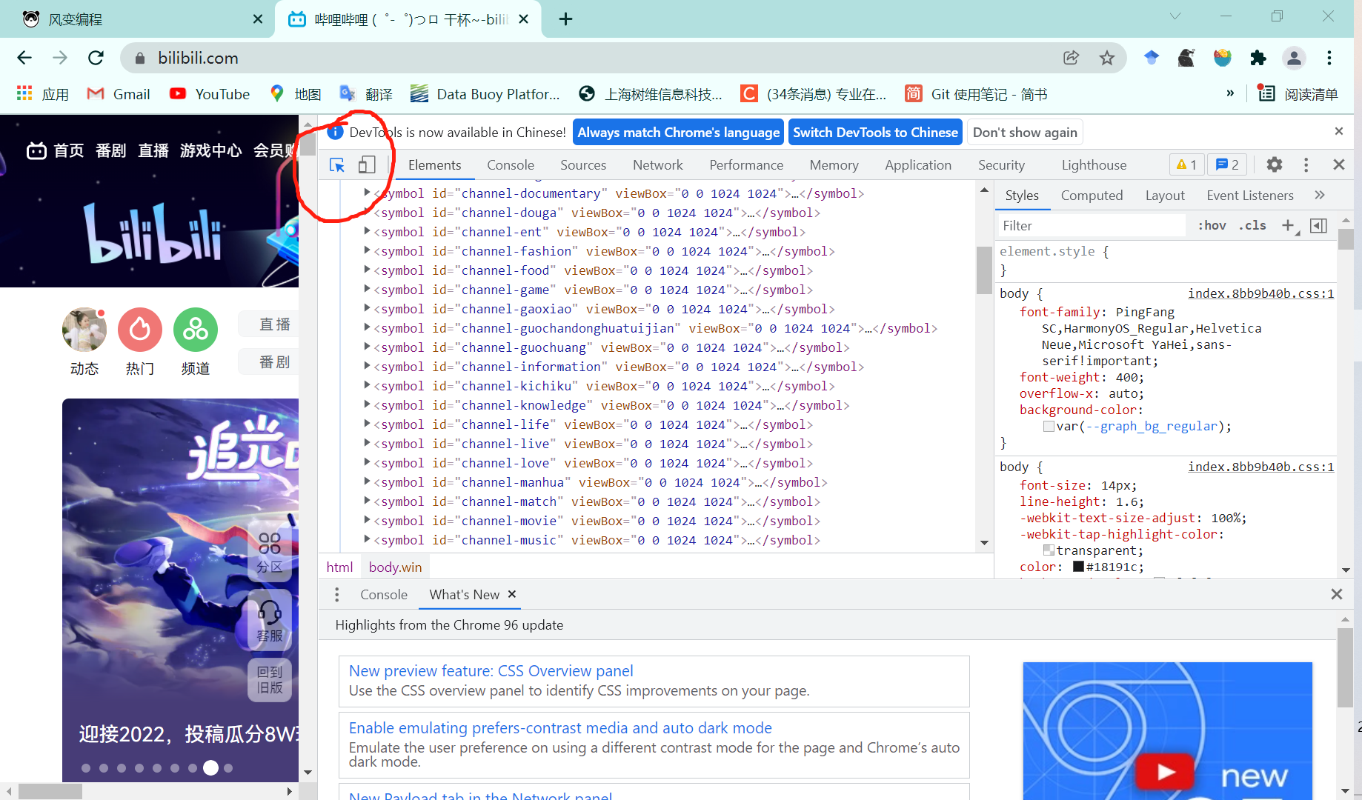Click the 直播 link in bilibili header
The height and width of the screenshot is (800, 1362).
tap(153, 150)
